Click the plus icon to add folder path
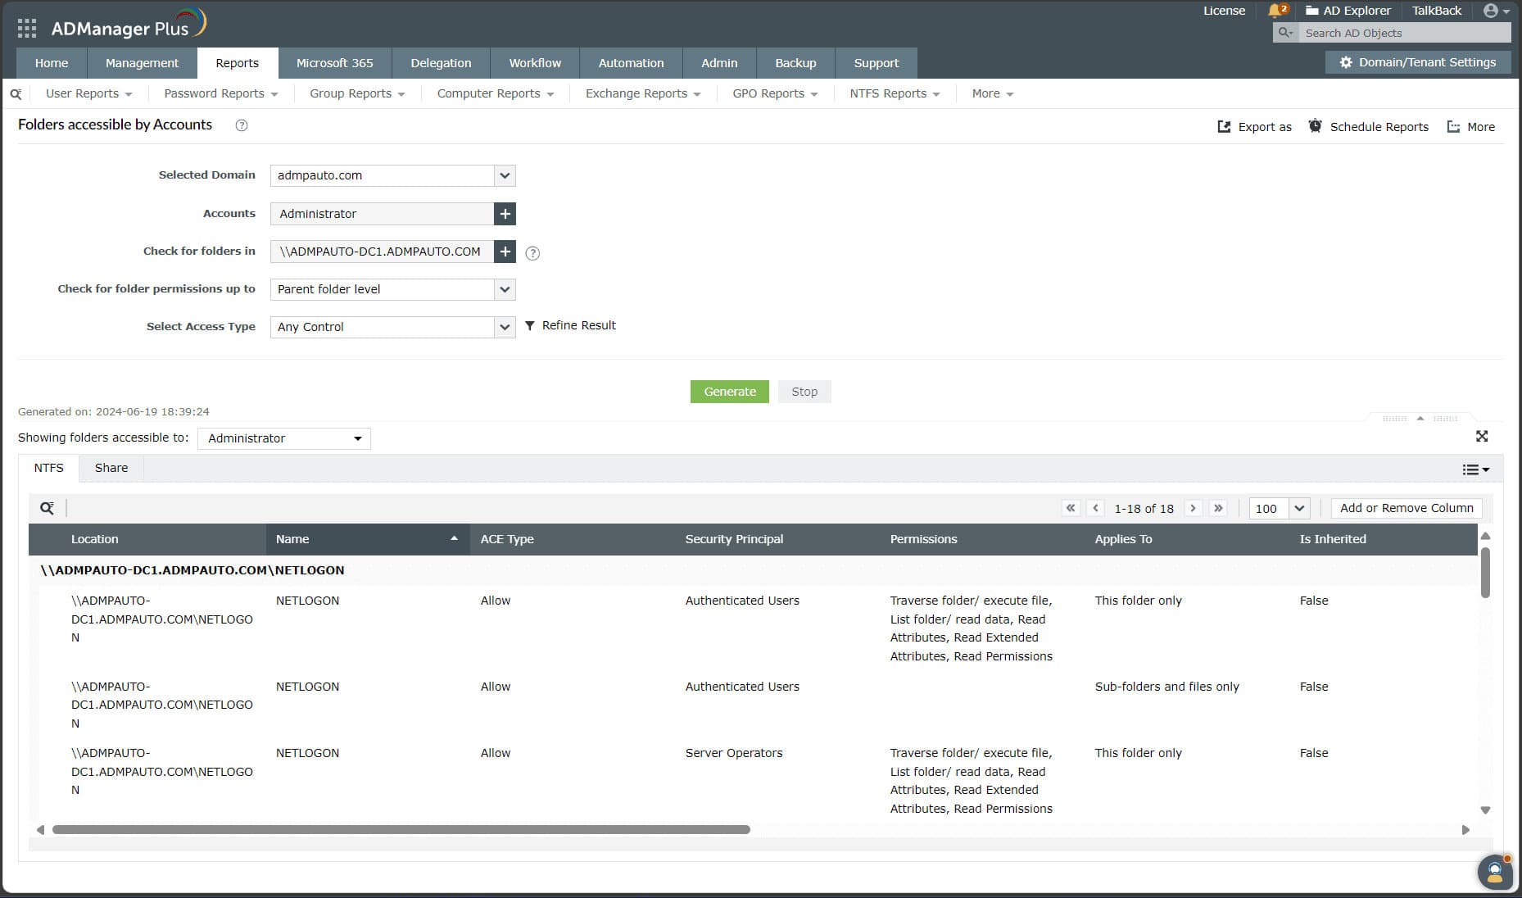This screenshot has height=898, width=1522. (x=505, y=252)
